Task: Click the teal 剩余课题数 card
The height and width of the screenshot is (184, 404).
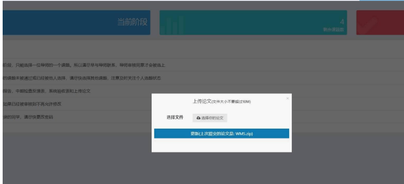Action: [x=253, y=23]
